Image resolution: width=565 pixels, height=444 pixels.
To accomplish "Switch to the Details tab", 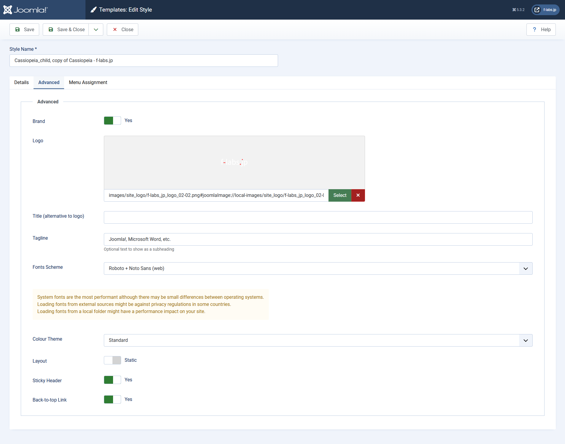I will pyautogui.click(x=21, y=83).
